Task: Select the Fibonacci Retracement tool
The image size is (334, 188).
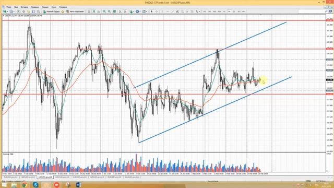Action: click(x=182, y=11)
